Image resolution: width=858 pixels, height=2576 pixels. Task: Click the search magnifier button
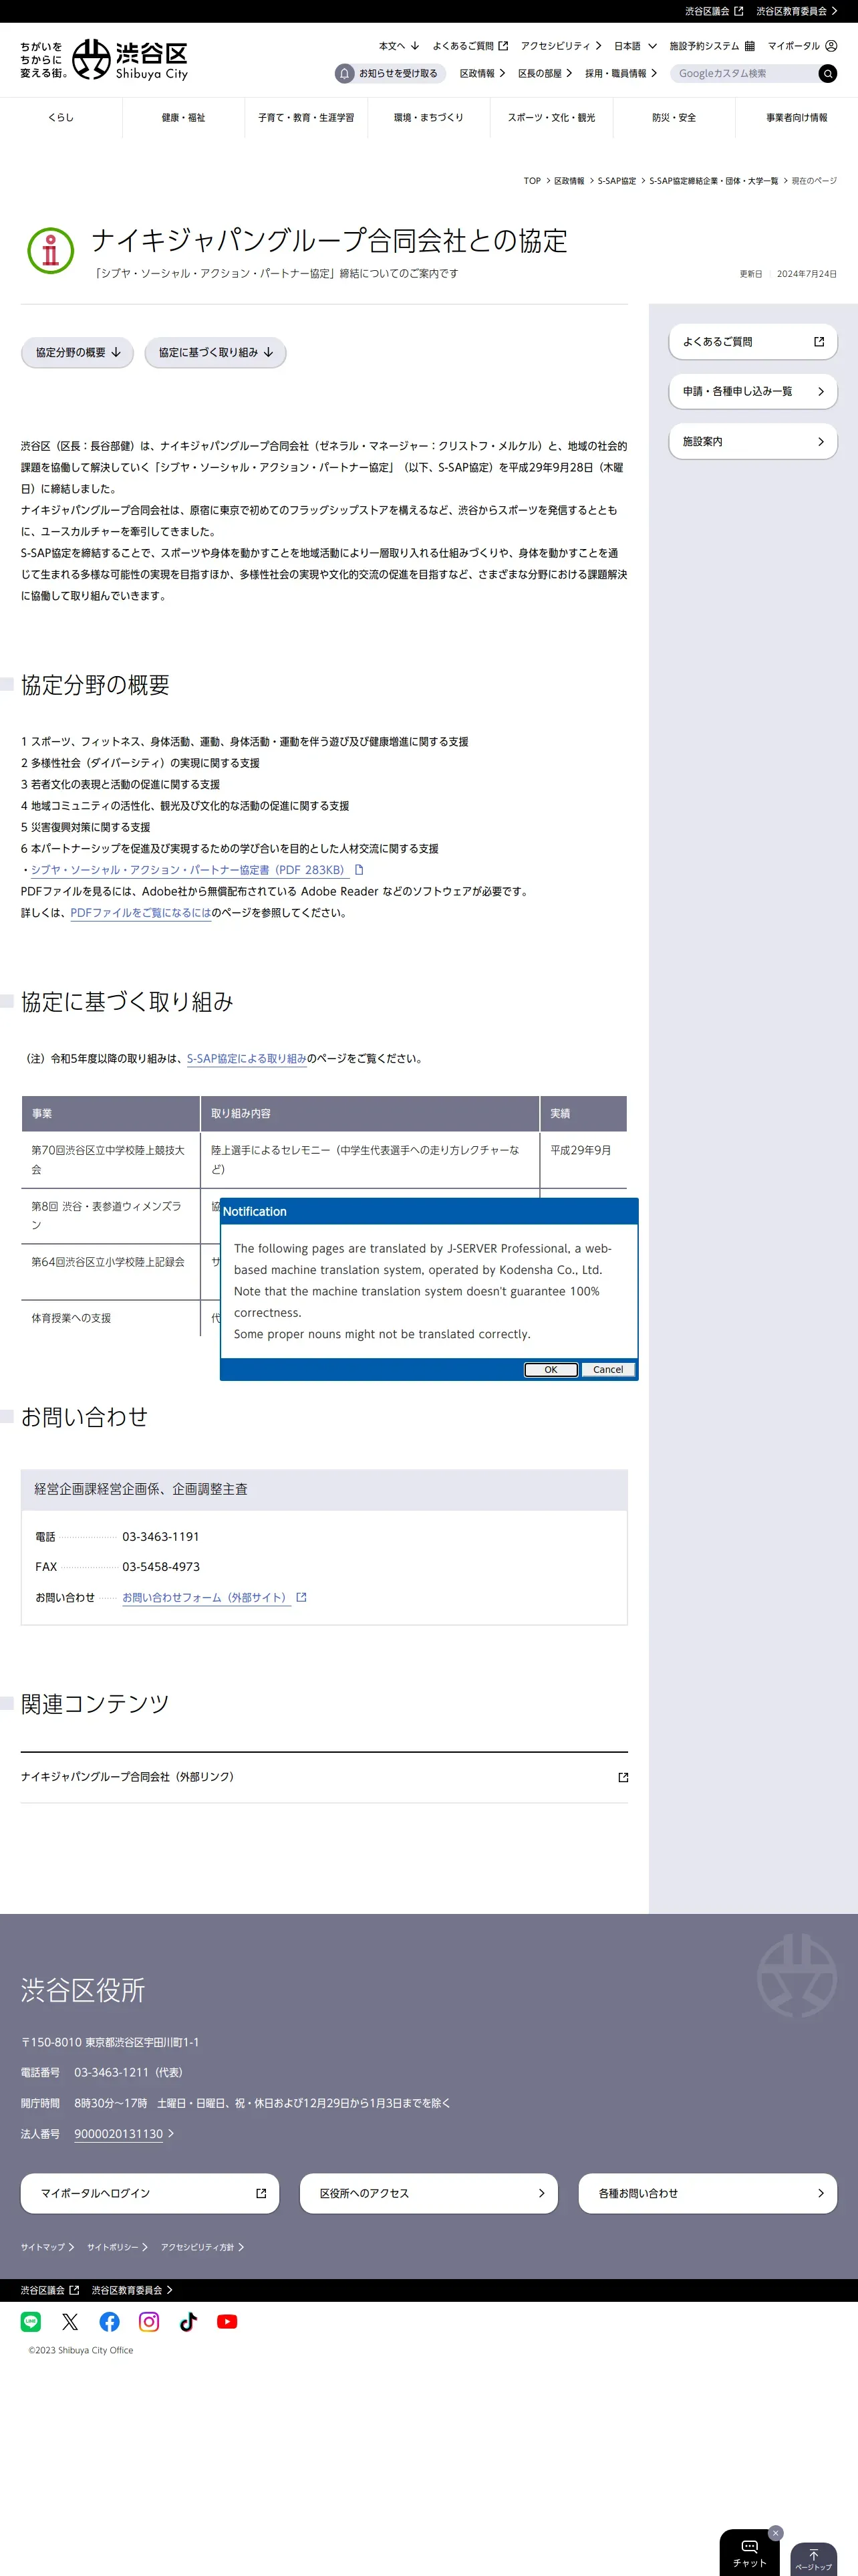pyautogui.click(x=827, y=74)
